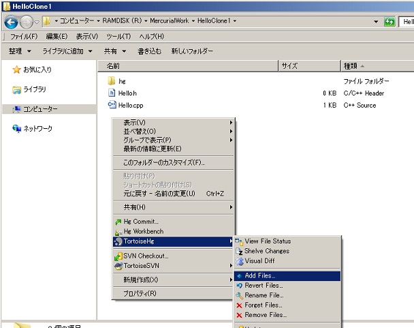The width and height of the screenshot is (414, 328).
Task: Click the 新しいフォルダー button
Action: click(x=192, y=50)
